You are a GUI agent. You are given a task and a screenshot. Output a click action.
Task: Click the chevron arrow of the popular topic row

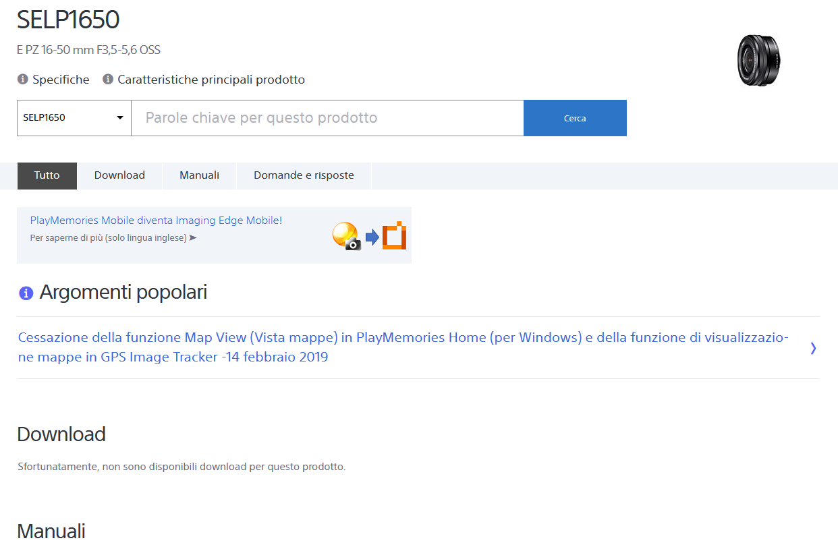pos(813,348)
